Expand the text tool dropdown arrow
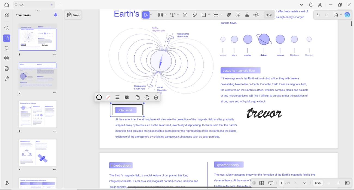 click(178, 15)
